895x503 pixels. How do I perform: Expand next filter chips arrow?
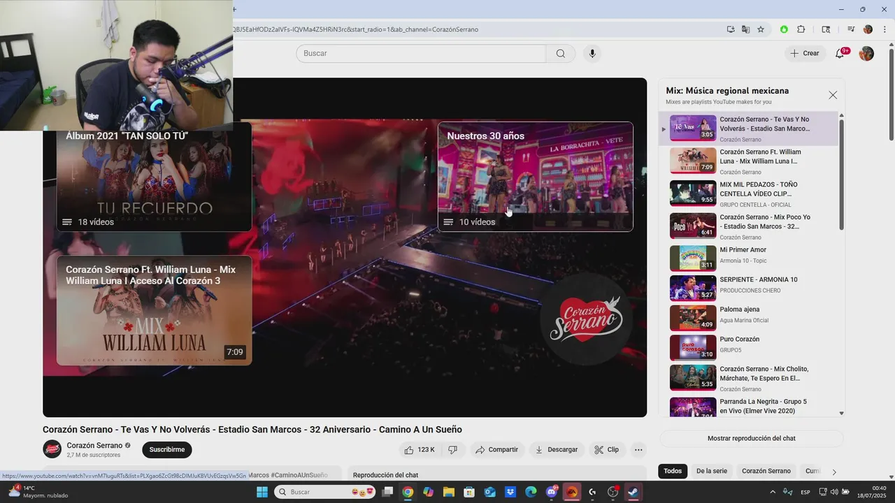833,472
